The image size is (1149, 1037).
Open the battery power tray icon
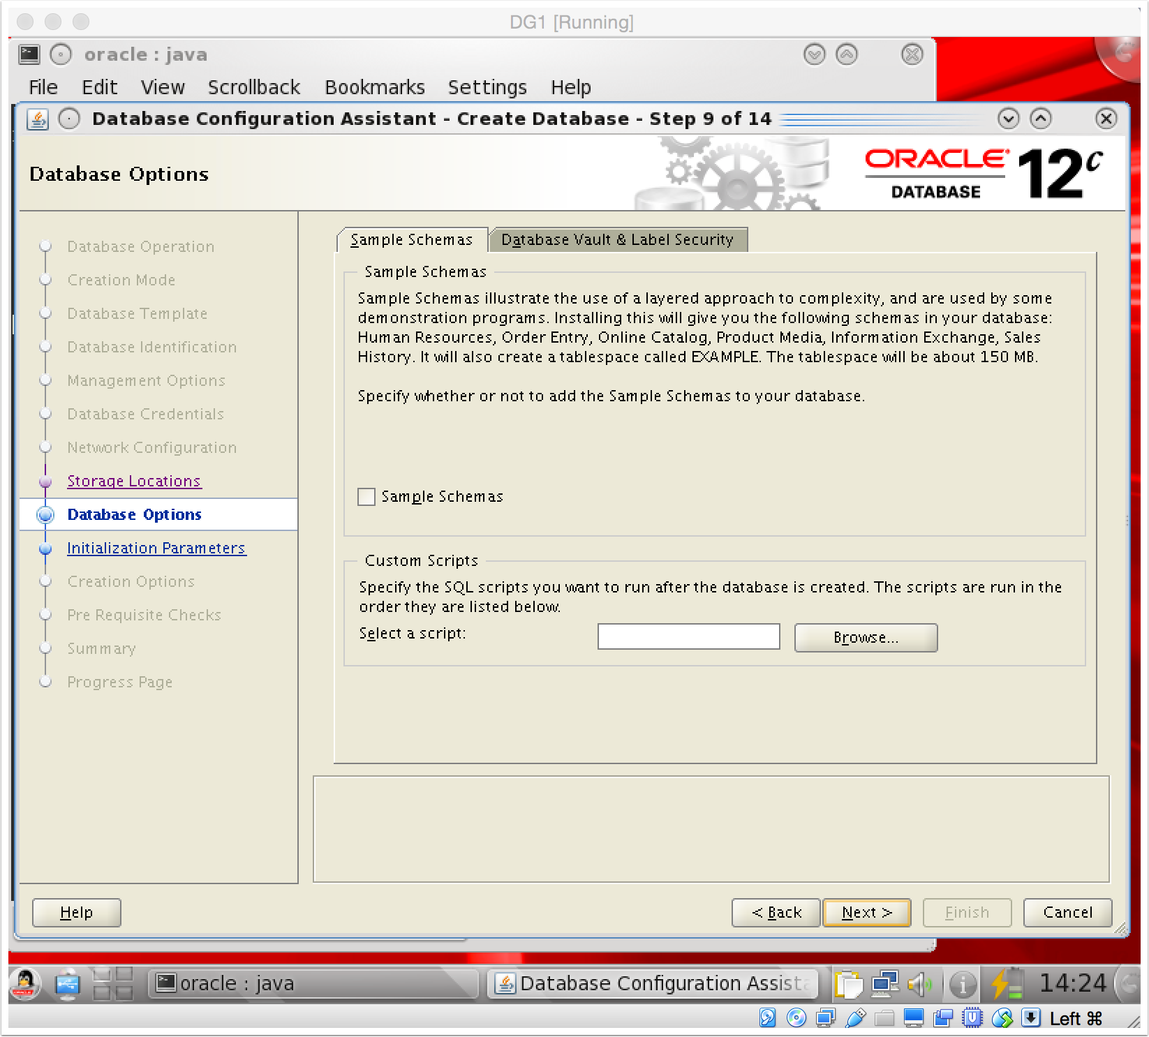pyautogui.click(x=1007, y=984)
